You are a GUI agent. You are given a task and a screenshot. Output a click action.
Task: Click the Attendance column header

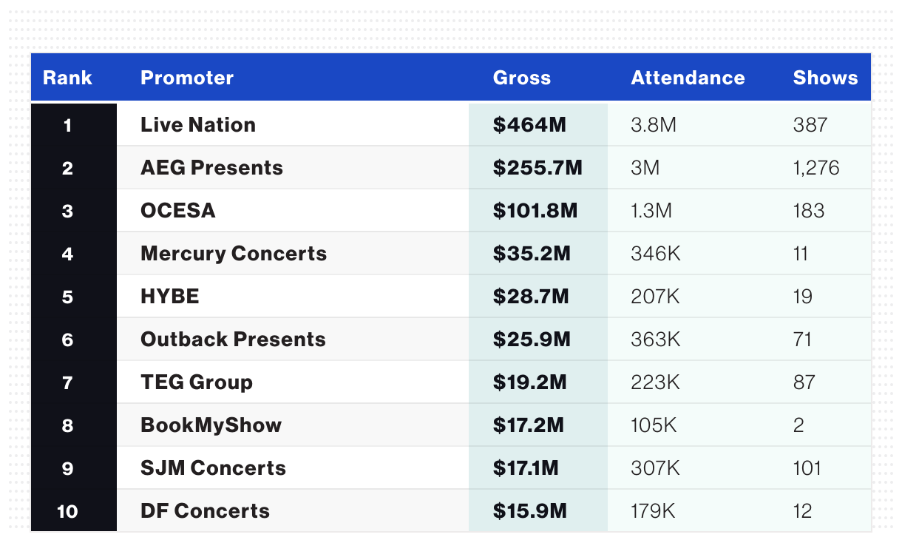(x=688, y=78)
